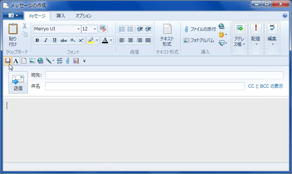292x174 pixels.
Task: Center align the text
Action: [131, 40]
